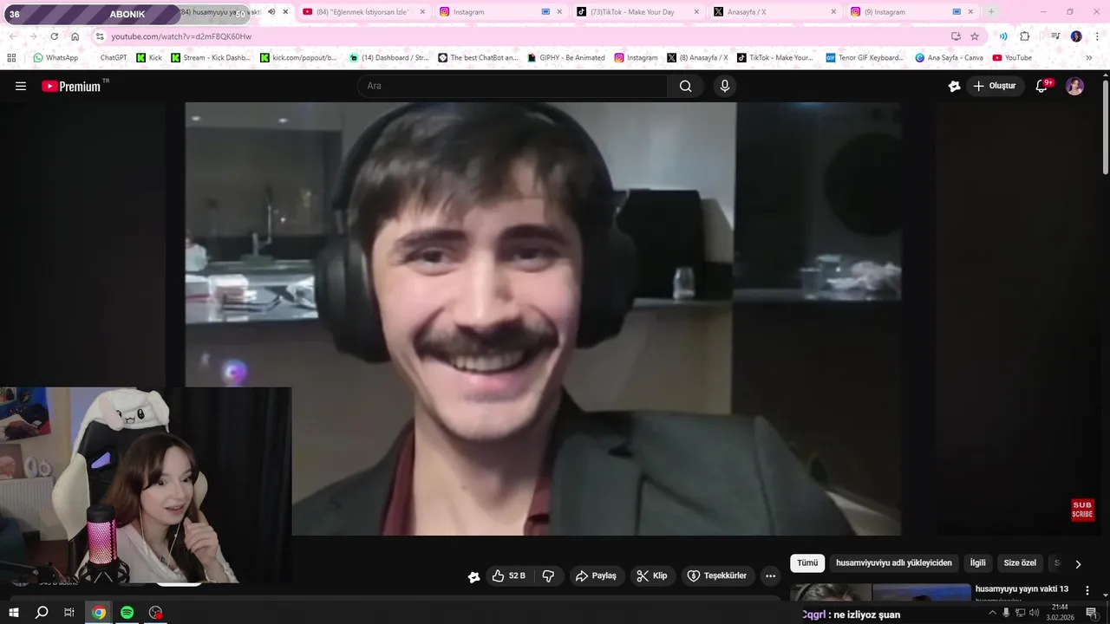Open YouTube notifications bell
The image size is (1110, 624).
pyautogui.click(x=1042, y=86)
